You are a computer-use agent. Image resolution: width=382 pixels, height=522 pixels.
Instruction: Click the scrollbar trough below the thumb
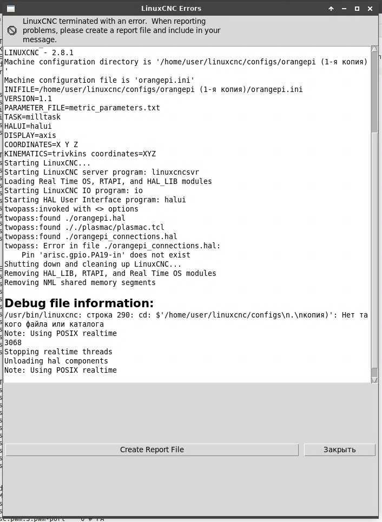click(374, 253)
